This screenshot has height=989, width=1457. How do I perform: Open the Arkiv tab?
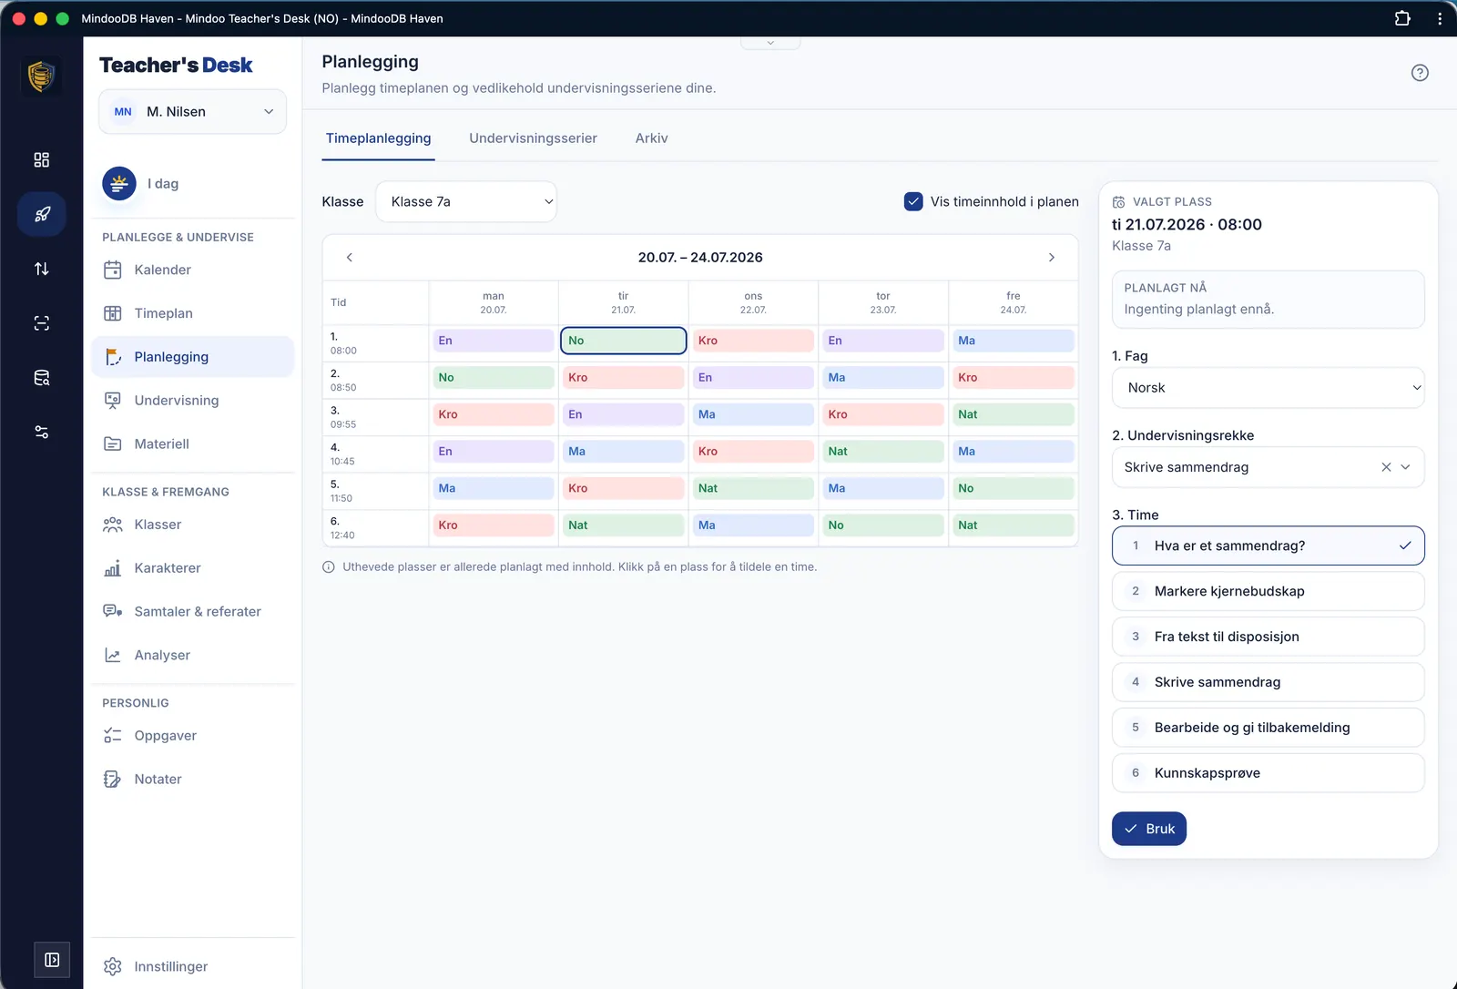(x=651, y=138)
